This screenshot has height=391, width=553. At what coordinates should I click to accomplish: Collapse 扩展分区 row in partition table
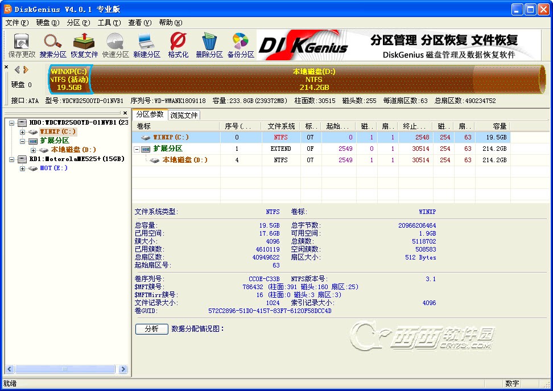click(x=137, y=149)
